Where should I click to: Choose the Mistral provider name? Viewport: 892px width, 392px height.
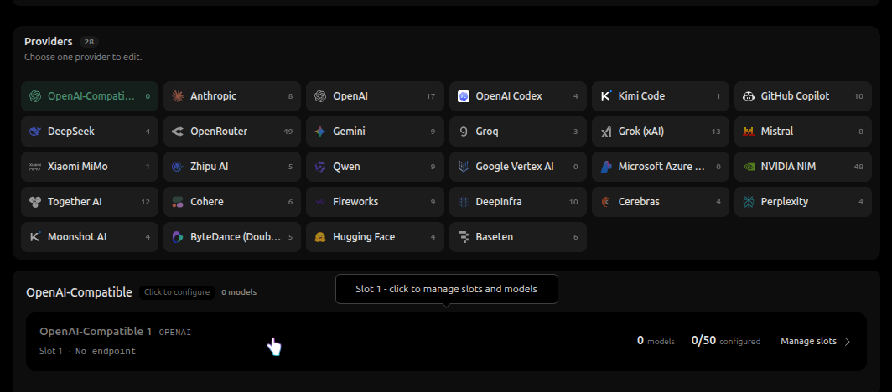click(777, 132)
